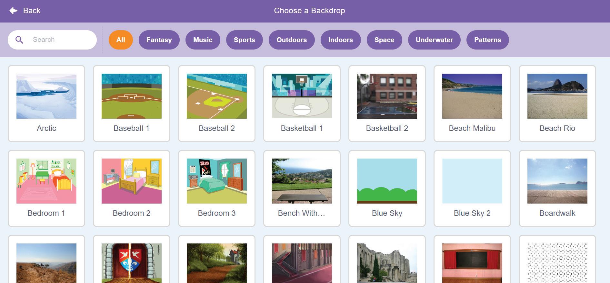Filter backdrops by Music
Viewport: 610px width, 283px height.
pyautogui.click(x=203, y=40)
